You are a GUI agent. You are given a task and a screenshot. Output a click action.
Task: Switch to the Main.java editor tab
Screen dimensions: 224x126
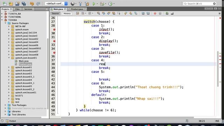coord(58,9)
